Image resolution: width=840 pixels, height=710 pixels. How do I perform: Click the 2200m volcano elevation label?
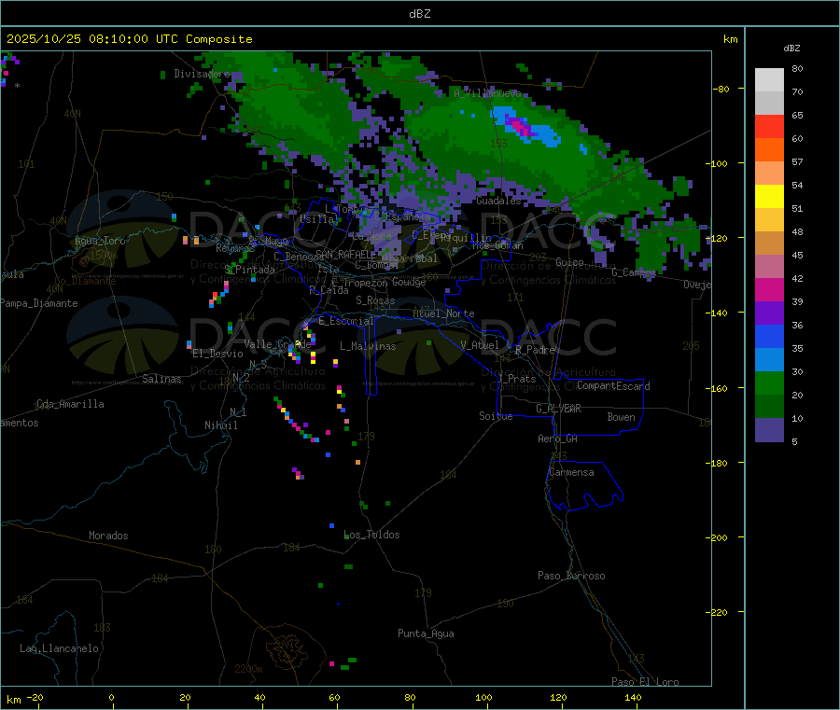248,669
